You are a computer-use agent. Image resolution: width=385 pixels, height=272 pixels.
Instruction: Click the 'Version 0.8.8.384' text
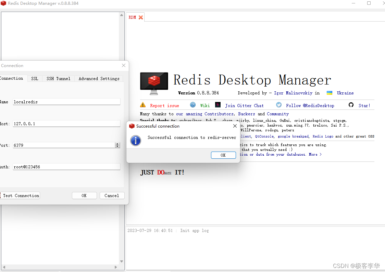coord(198,93)
